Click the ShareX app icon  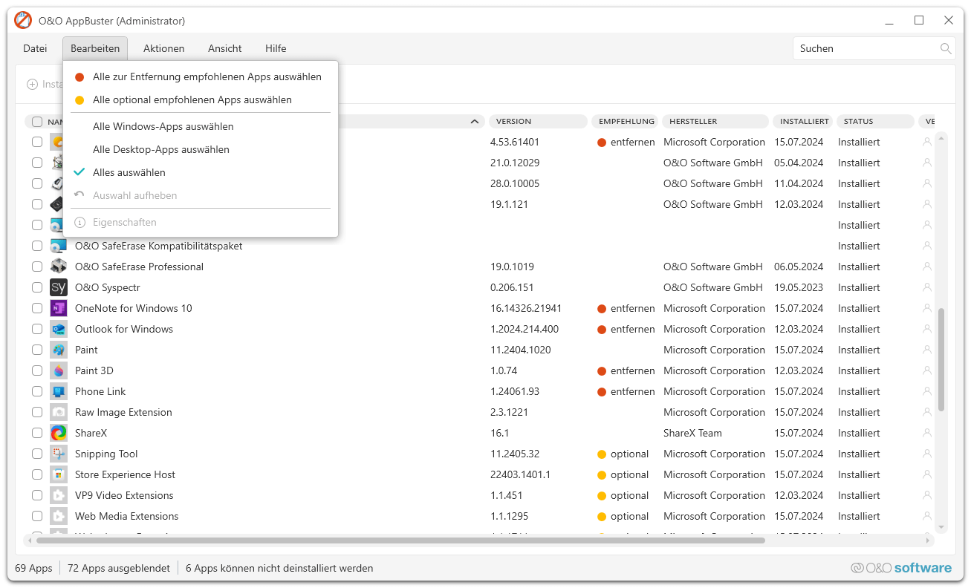pos(59,433)
